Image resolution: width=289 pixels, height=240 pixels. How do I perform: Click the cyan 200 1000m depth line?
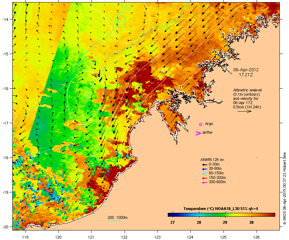click(114, 221)
